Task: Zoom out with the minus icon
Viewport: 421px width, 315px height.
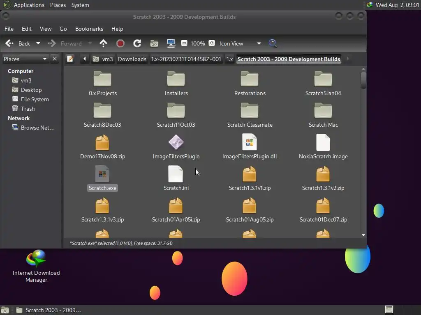Action: [x=184, y=43]
